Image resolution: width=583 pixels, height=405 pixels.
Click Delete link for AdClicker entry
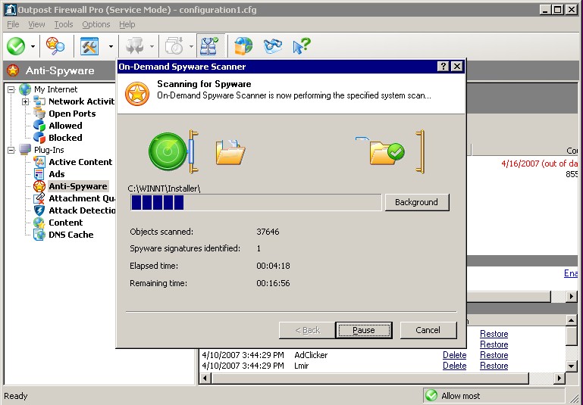[x=454, y=355]
